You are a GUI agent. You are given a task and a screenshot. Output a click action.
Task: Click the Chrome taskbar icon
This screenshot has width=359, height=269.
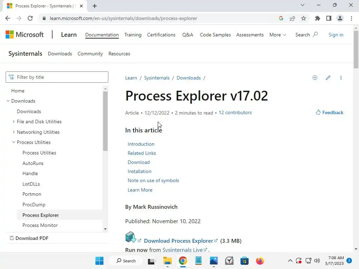pos(183,261)
